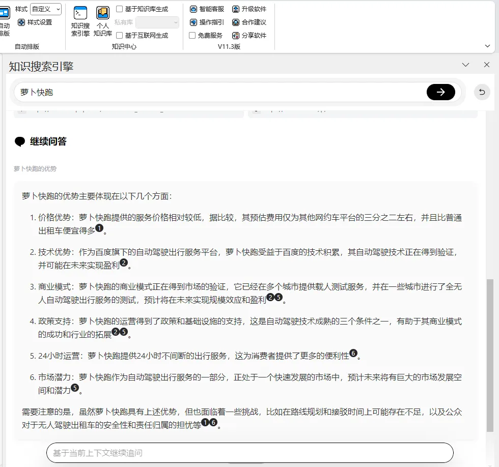The width and height of the screenshot is (499, 467).
Task: Open citation 6 after 责任归属的担忧等
Action: pos(213,422)
